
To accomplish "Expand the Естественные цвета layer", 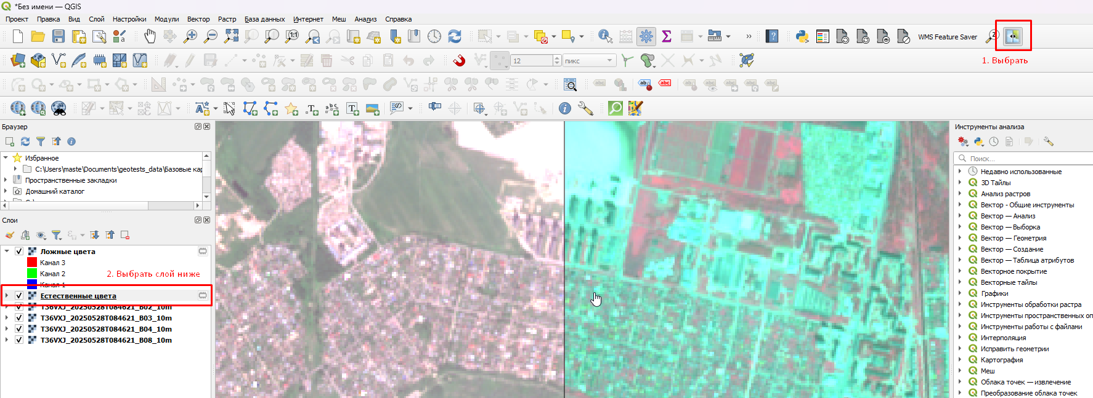I will pos(7,295).
